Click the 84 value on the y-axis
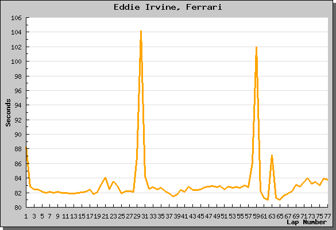The image size is (336, 230). click(18, 178)
